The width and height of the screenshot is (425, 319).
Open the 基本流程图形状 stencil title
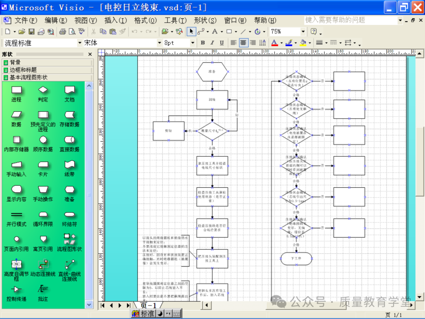(x=28, y=77)
